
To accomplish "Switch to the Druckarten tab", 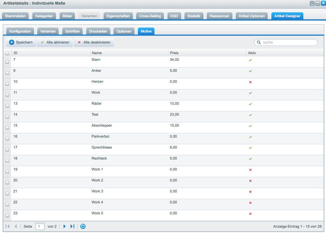I will 98,31.
